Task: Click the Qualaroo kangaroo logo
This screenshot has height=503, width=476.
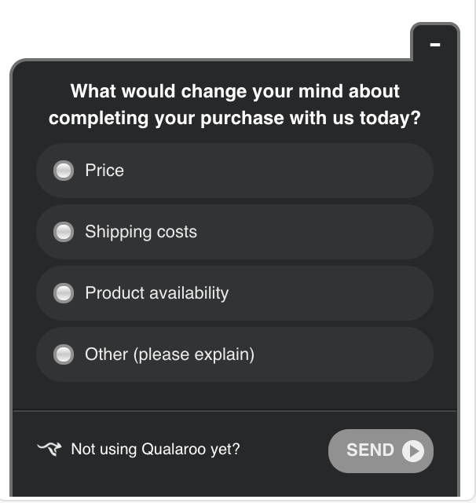Action: [x=49, y=449]
